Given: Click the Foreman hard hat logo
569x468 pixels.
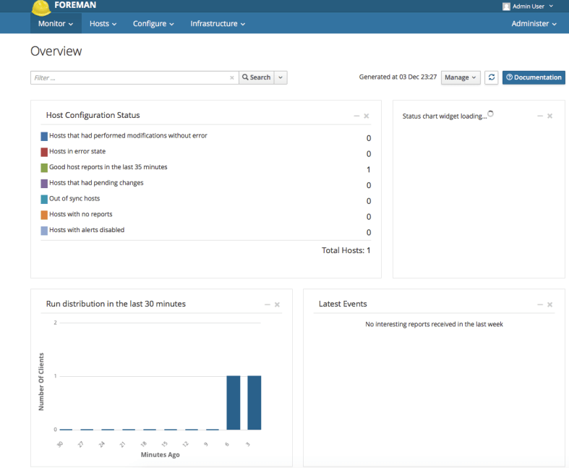Looking at the screenshot, I should (x=42, y=7).
